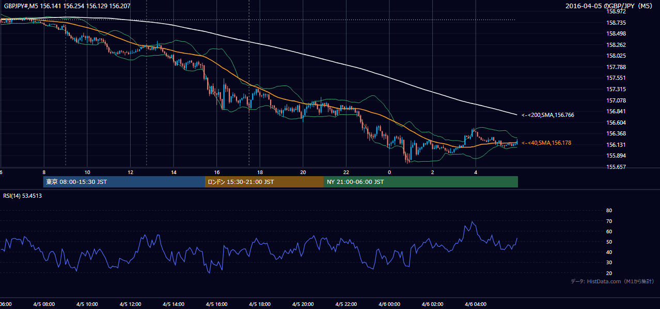Click the 2016-04-05 GBP/JPY (M5) chart title
Viewport: 660px width, 309px height.
point(609,6)
